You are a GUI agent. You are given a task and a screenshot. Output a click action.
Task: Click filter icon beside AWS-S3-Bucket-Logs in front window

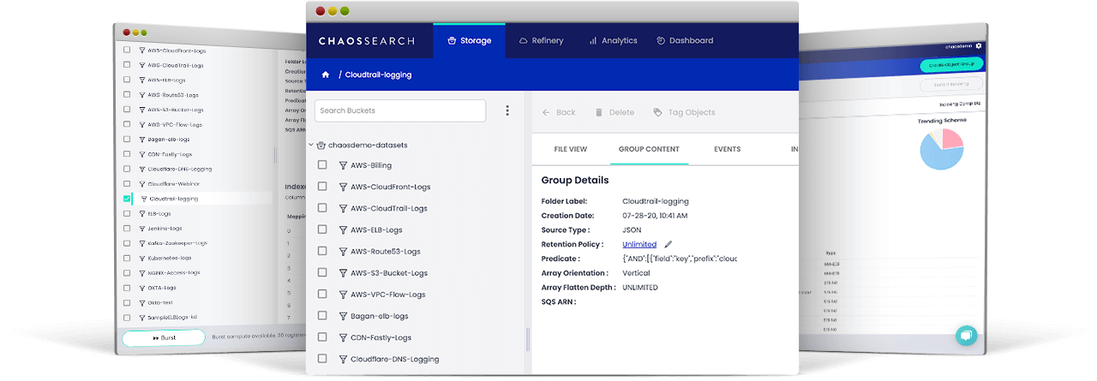coord(344,273)
